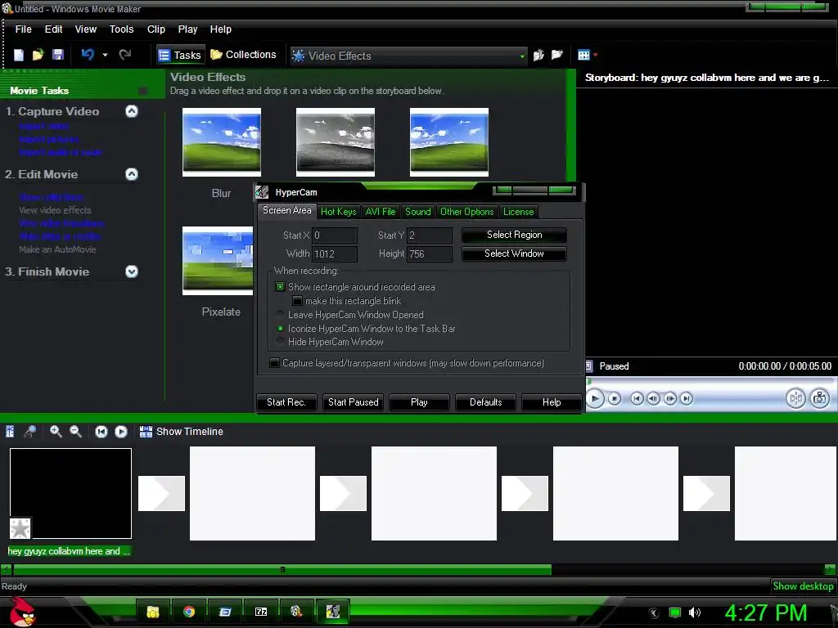This screenshot has width=838, height=628.
Task: Open the 7-Zip taskbar icon
Action: click(x=261, y=612)
